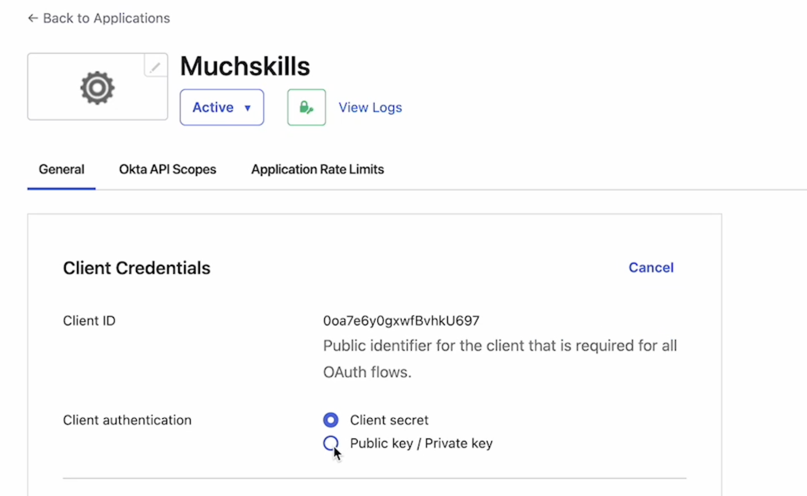Click the Client secret label
This screenshot has height=496, width=807.
coord(389,420)
